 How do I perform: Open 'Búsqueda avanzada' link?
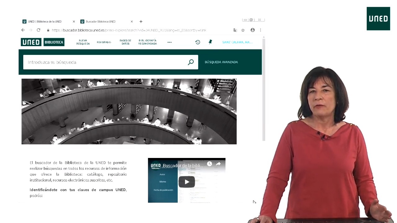pyautogui.click(x=221, y=62)
